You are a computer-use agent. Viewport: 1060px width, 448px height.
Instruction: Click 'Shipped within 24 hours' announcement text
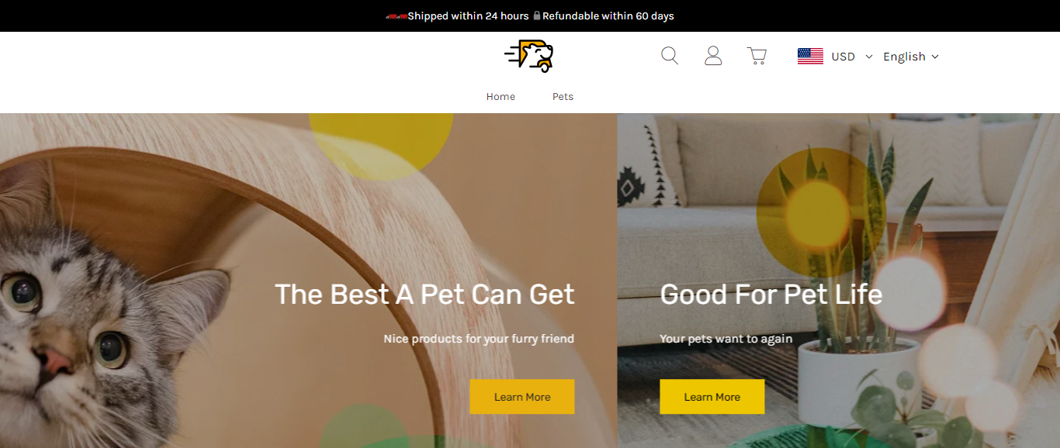[x=468, y=16]
